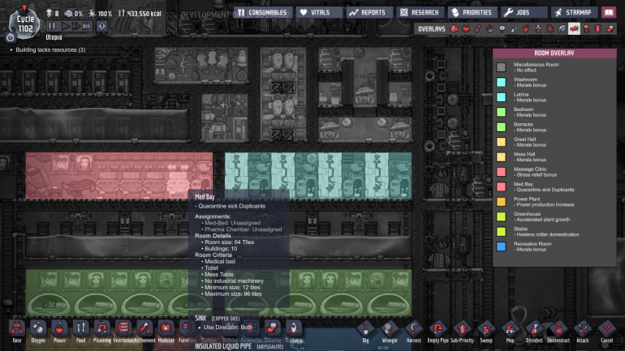Open the Priorities screen
Viewport: 625px width, 351px height.
pyautogui.click(x=472, y=12)
